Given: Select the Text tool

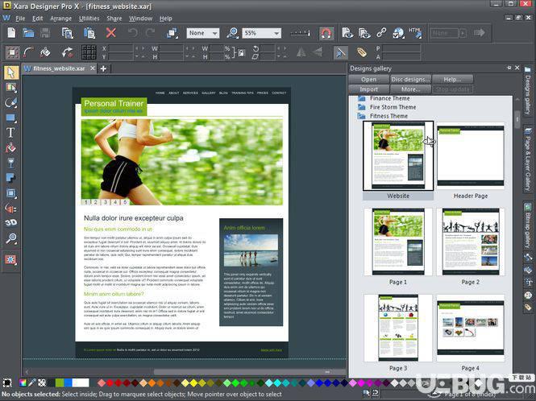Looking at the screenshot, I should click(x=11, y=133).
